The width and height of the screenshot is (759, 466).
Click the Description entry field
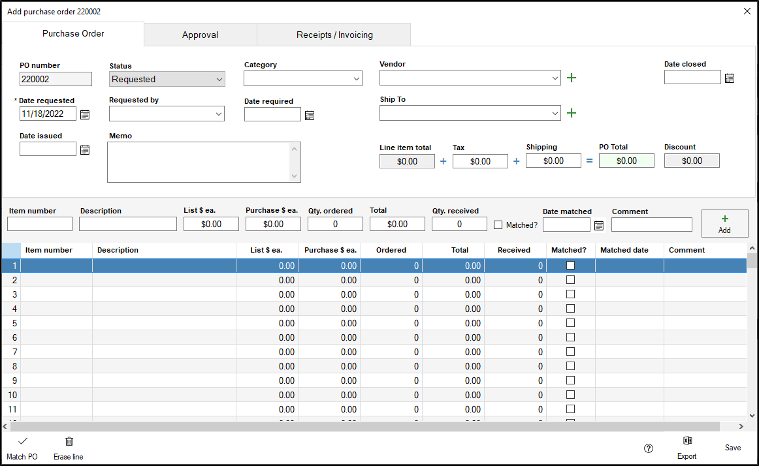tap(128, 224)
